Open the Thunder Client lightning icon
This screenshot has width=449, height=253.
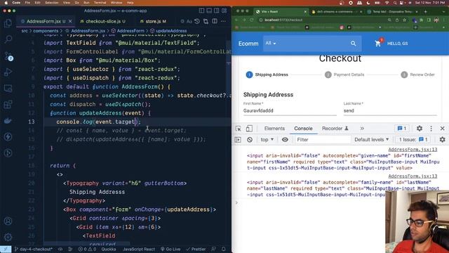click(8, 136)
